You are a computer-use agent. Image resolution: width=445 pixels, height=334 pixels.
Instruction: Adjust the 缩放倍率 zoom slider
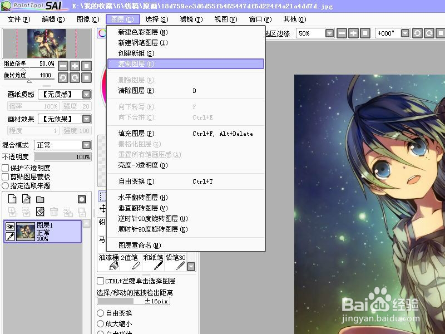click(29, 68)
